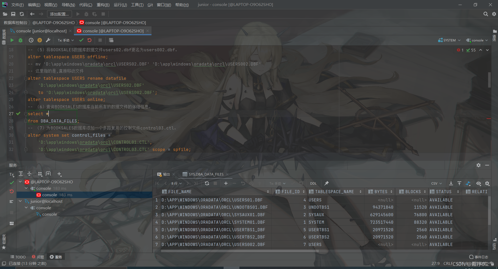Open the 文件(F) menu

(x=17, y=5)
